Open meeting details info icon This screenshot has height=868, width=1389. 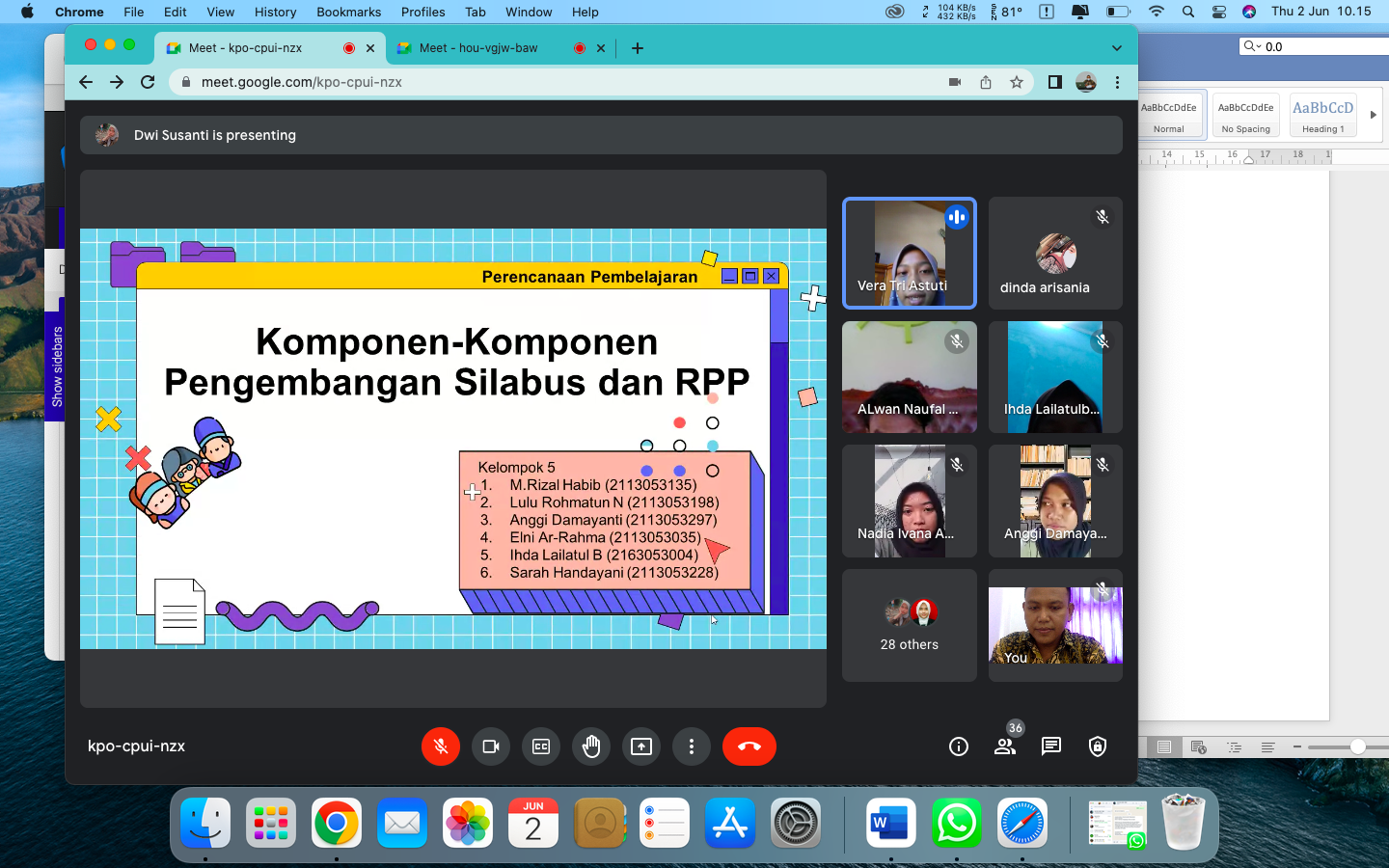point(958,746)
